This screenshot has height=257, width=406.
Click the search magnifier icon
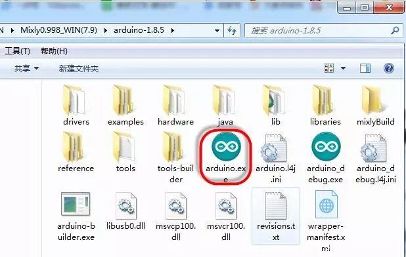(x=395, y=31)
